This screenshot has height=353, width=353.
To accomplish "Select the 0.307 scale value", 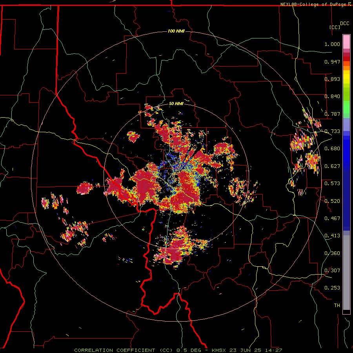I will [332, 271].
